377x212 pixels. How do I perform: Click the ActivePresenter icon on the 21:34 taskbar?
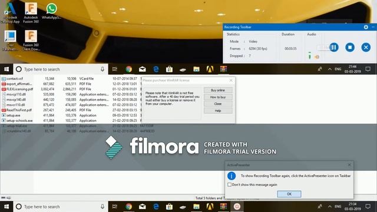(x=237, y=207)
